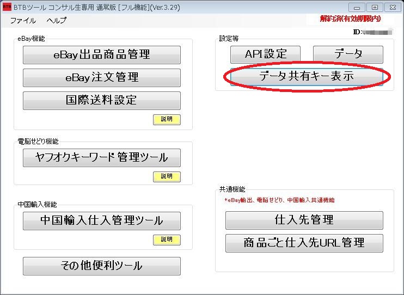The width and height of the screenshot is (404, 295).
Task: Launch ヤフオクキーワード管理ツール
Action: 102,158
